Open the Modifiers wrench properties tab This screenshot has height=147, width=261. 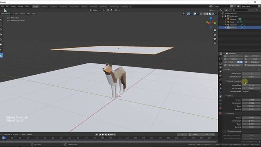220,89
